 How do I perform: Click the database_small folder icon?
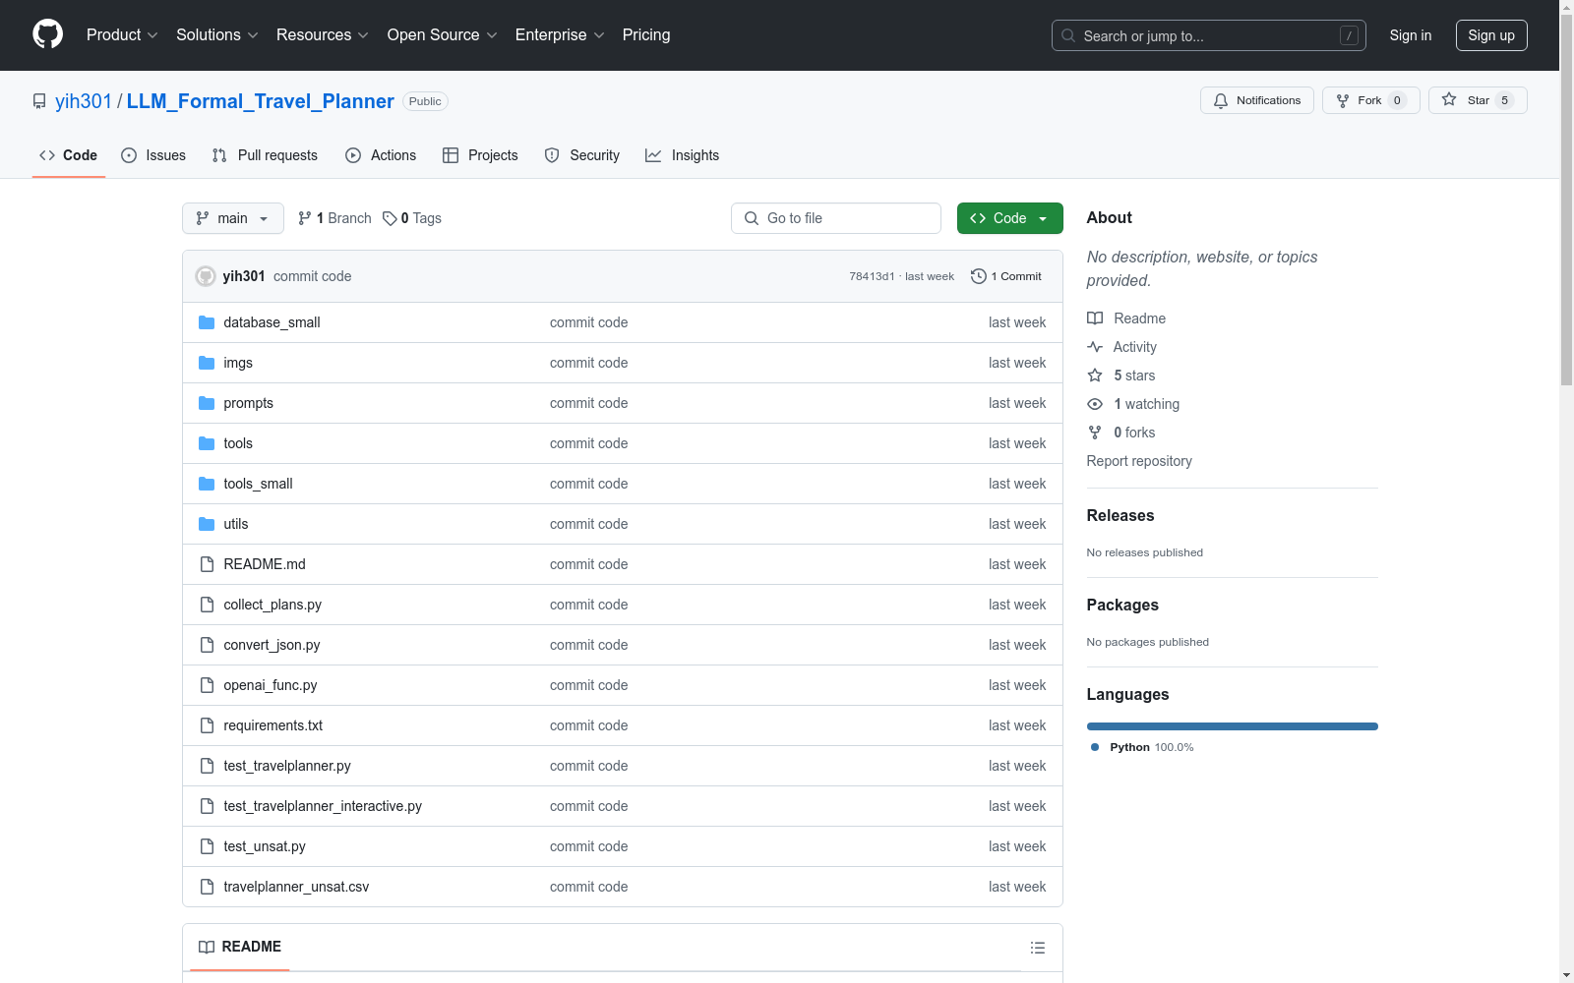tap(207, 322)
